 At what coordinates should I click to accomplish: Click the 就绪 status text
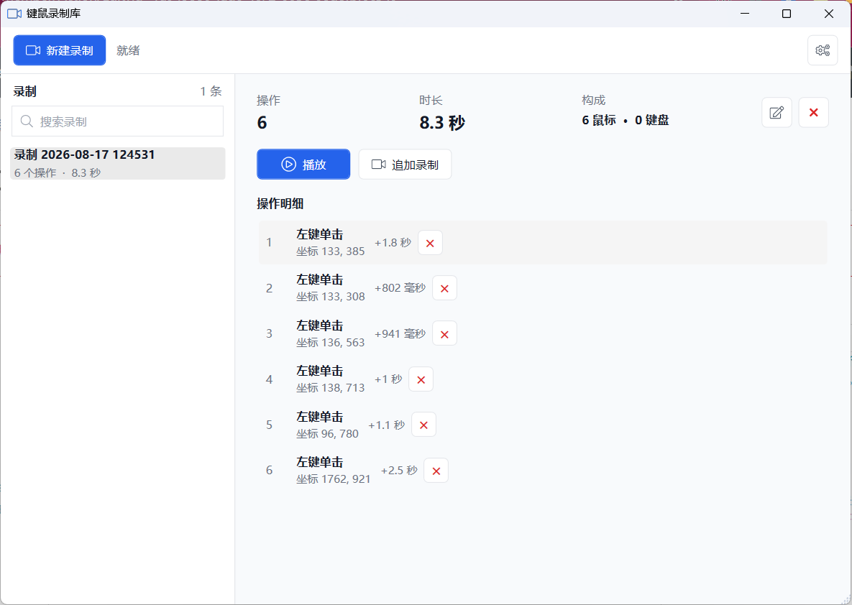coord(128,50)
